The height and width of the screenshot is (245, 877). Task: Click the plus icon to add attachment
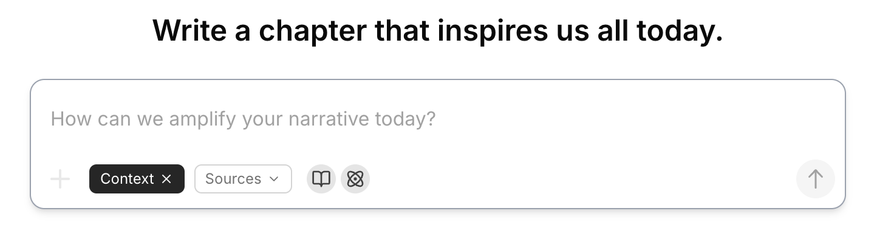click(60, 179)
